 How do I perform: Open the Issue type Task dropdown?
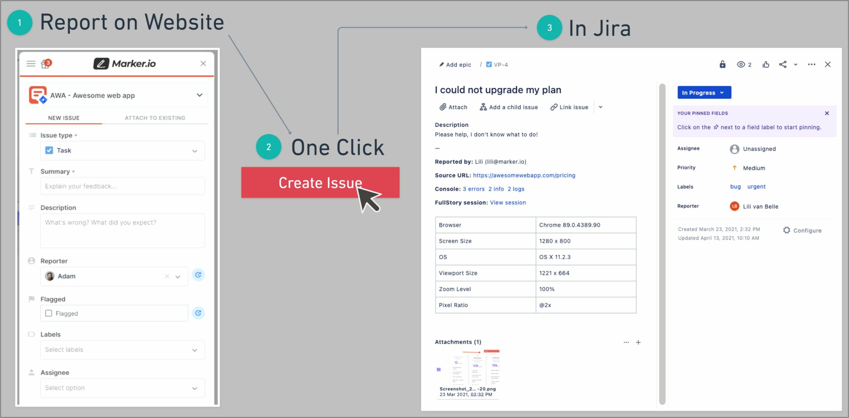tap(122, 151)
